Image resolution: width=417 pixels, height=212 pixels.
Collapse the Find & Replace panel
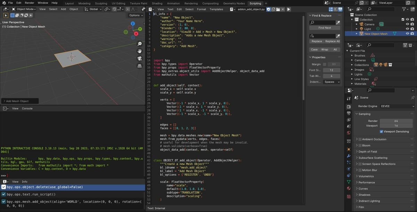pyautogui.click(x=322, y=16)
